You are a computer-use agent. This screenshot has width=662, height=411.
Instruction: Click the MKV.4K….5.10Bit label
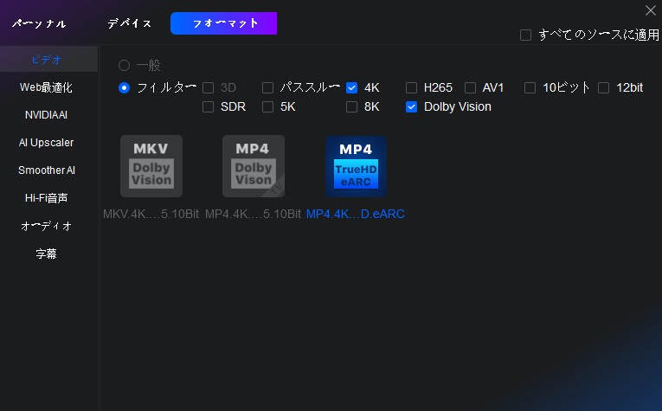point(151,214)
